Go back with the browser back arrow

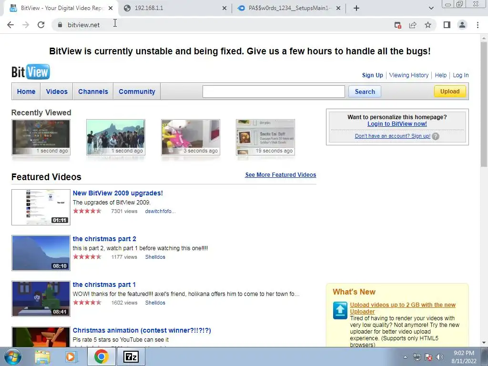click(x=10, y=25)
